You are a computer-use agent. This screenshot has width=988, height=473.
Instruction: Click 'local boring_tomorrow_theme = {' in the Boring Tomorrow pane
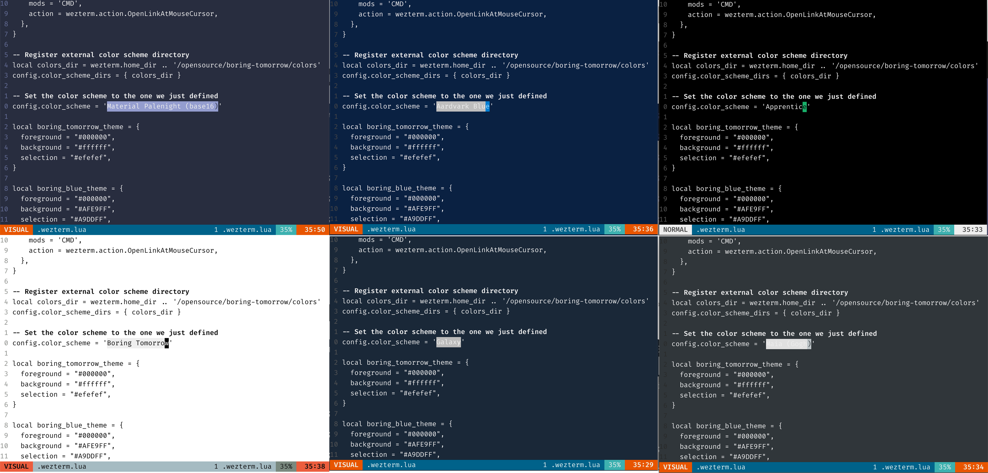tap(76, 364)
